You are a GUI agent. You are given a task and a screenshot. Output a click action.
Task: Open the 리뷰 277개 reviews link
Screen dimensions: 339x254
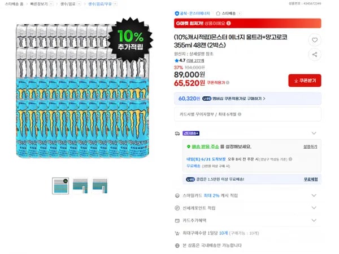click(x=195, y=60)
